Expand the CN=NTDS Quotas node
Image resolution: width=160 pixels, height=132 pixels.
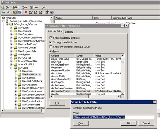click(11, 48)
